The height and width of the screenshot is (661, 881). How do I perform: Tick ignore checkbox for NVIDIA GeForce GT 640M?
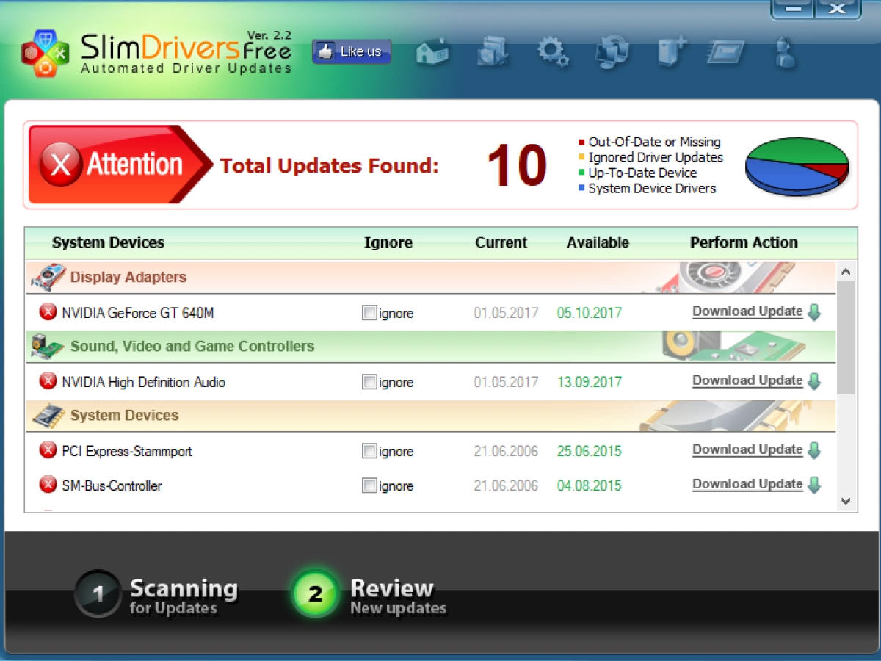coord(369,313)
